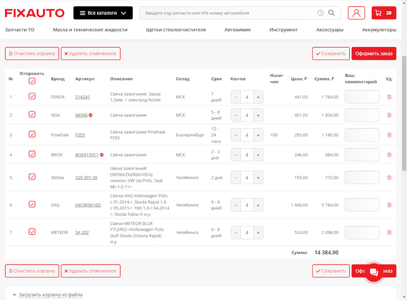Open the Все каталоги dropdown
Screen dimensions: 407x300
coord(103,13)
